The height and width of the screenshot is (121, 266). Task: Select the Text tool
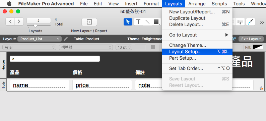138,22
